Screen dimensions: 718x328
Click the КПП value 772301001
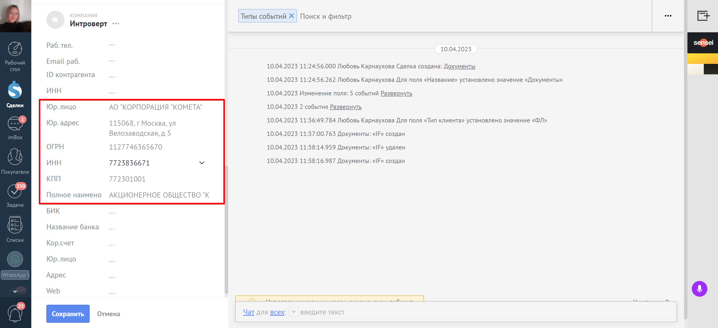click(x=127, y=179)
